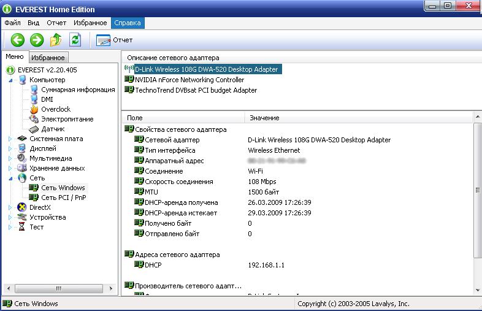Image resolution: width=482 pixels, height=311 pixels.
Task: Click the Значение column header
Action: point(358,118)
